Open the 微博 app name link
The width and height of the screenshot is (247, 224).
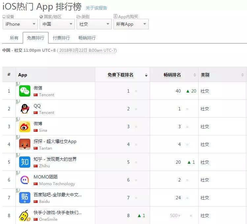(x=38, y=124)
